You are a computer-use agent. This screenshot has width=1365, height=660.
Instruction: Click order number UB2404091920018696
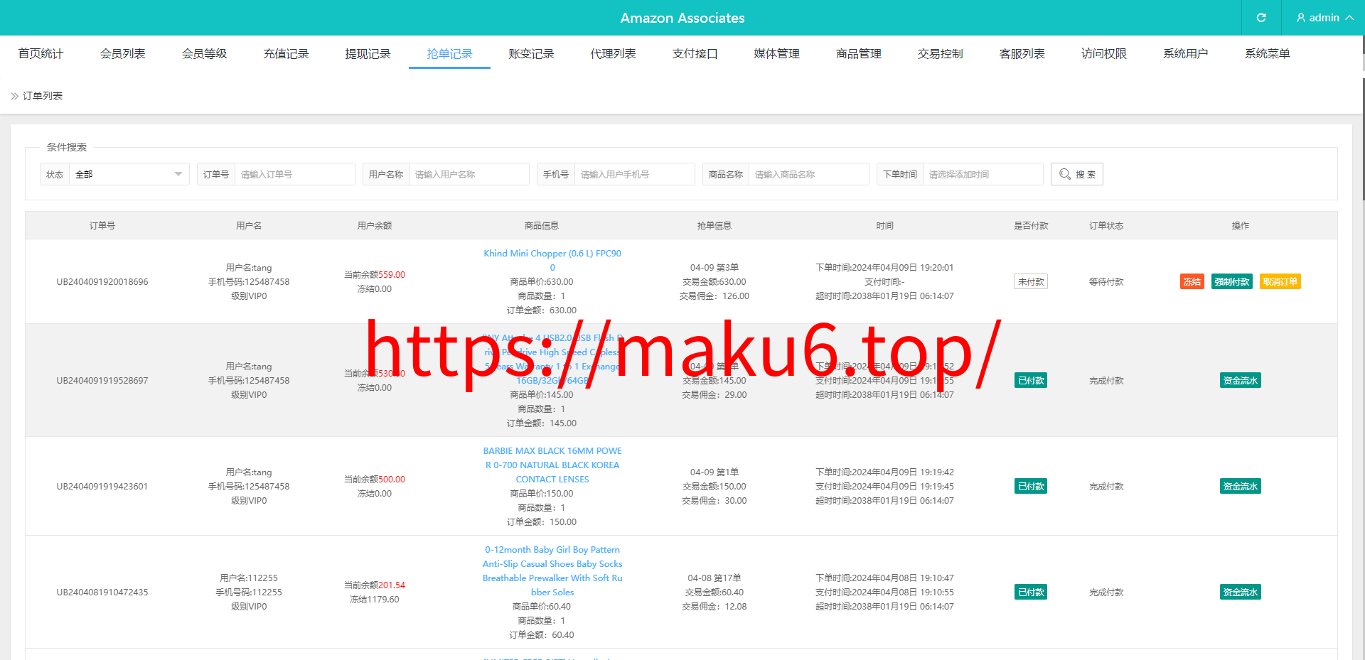pyautogui.click(x=102, y=282)
